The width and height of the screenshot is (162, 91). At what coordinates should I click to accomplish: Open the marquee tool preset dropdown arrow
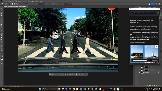[8, 4]
